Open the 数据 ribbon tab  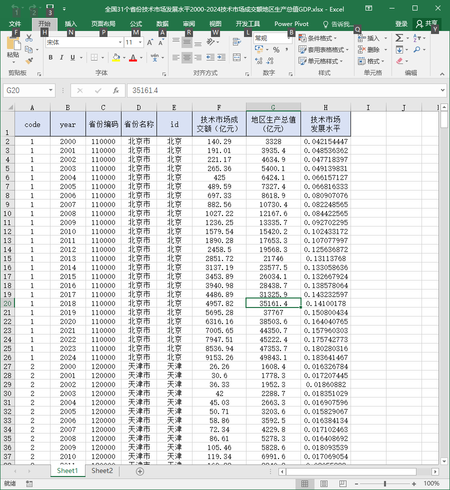point(162,24)
